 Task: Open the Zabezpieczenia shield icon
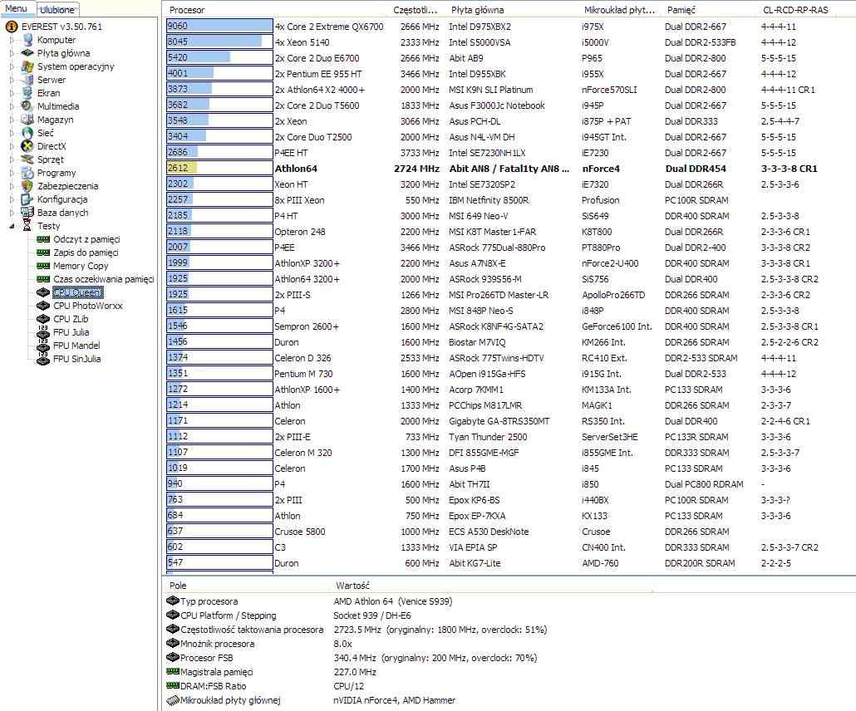pyautogui.click(x=28, y=186)
